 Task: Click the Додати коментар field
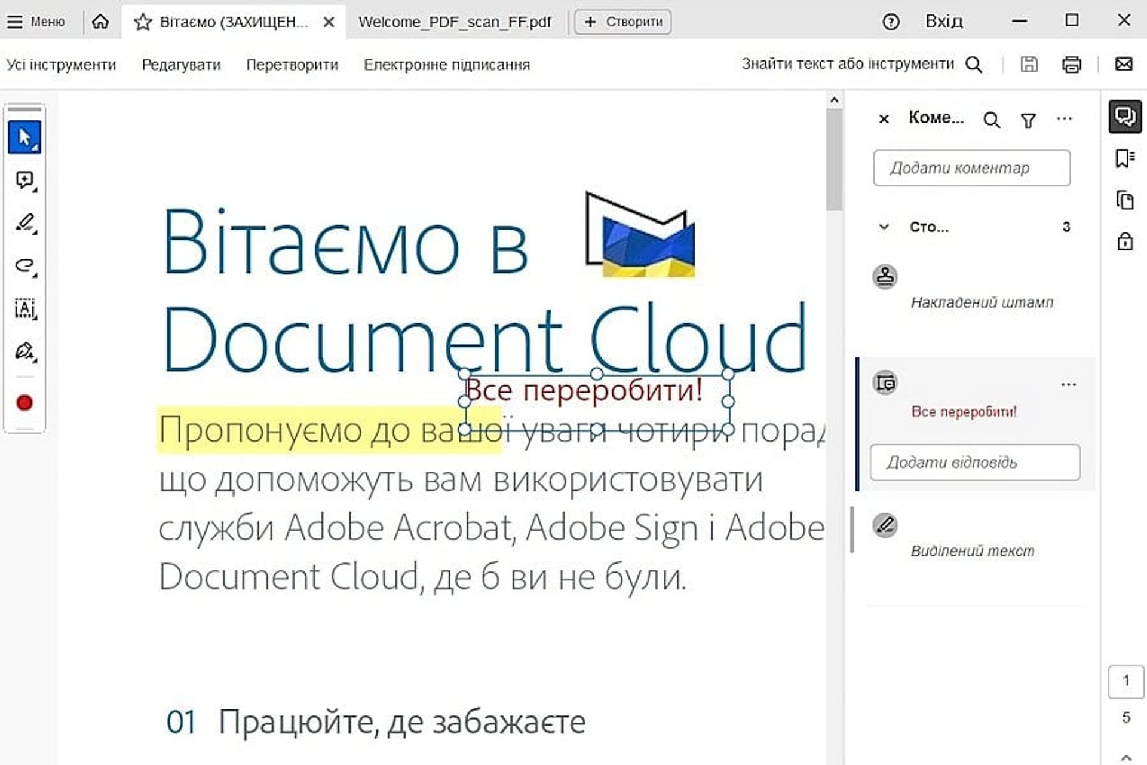(971, 168)
